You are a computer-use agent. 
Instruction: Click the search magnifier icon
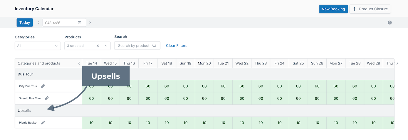point(155,45)
